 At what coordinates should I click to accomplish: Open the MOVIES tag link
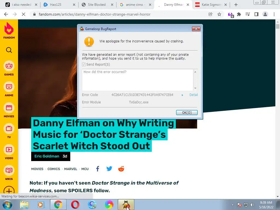click(37, 169)
